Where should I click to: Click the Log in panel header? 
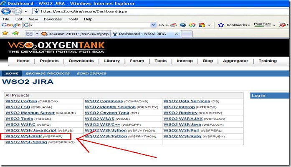tap(270, 96)
